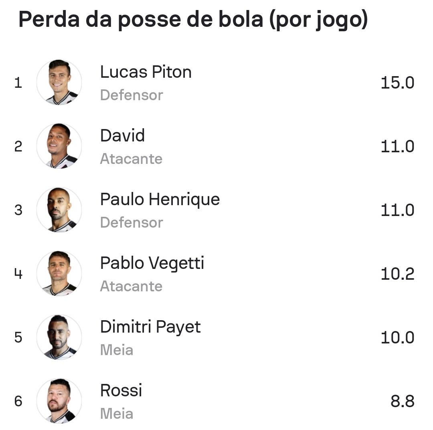Open Pablo Vegetti player name link
This screenshot has width=433, height=430.
pyautogui.click(x=152, y=263)
